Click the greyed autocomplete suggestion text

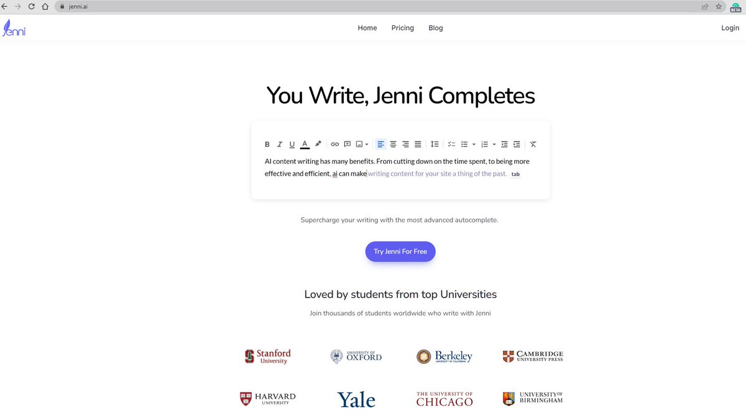(x=437, y=174)
